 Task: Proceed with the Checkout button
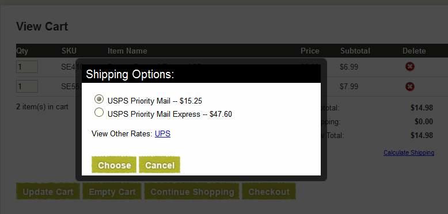pos(269,192)
